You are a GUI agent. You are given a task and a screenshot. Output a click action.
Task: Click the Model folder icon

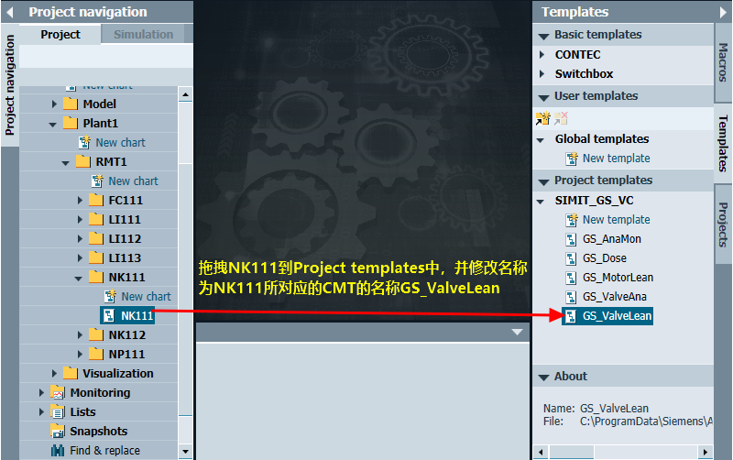[x=71, y=104]
